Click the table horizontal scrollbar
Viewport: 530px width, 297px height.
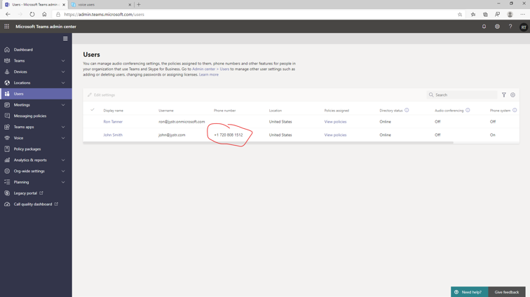click(x=268, y=143)
